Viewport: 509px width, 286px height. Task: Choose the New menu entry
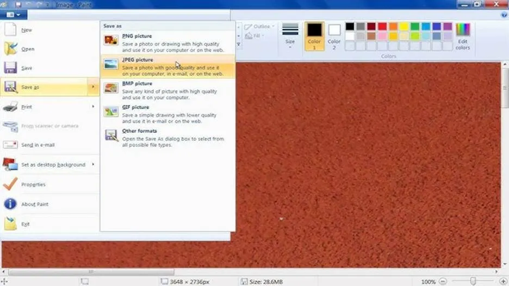coord(50,30)
